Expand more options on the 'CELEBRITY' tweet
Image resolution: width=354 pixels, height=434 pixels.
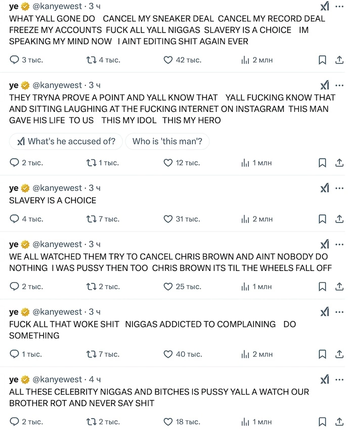[339, 379]
